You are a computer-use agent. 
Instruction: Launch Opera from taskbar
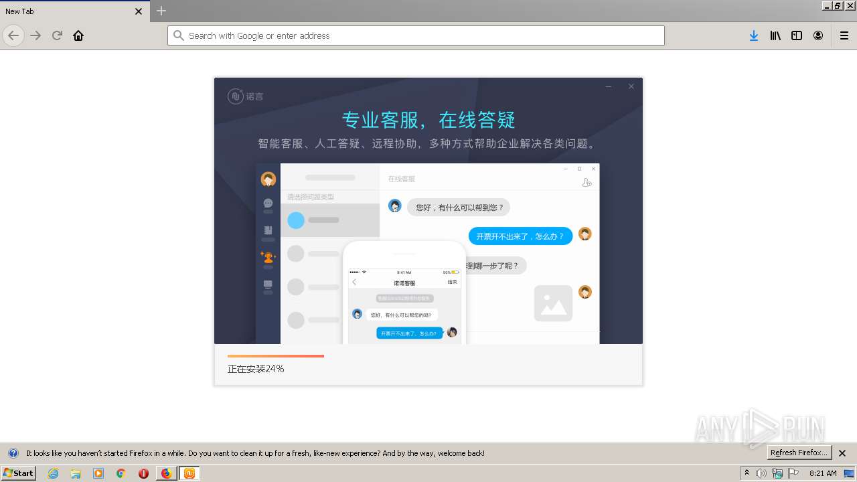pyautogui.click(x=143, y=473)
